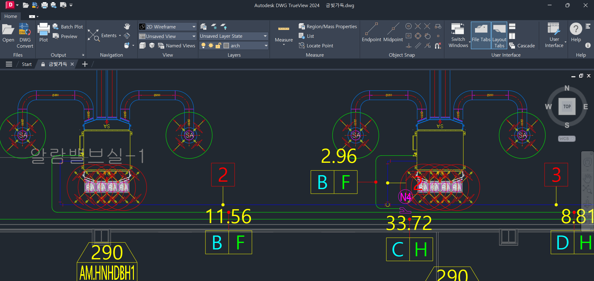
Task: Customize Quick Access Toolbar dropdown
Action: pos(71,5)
